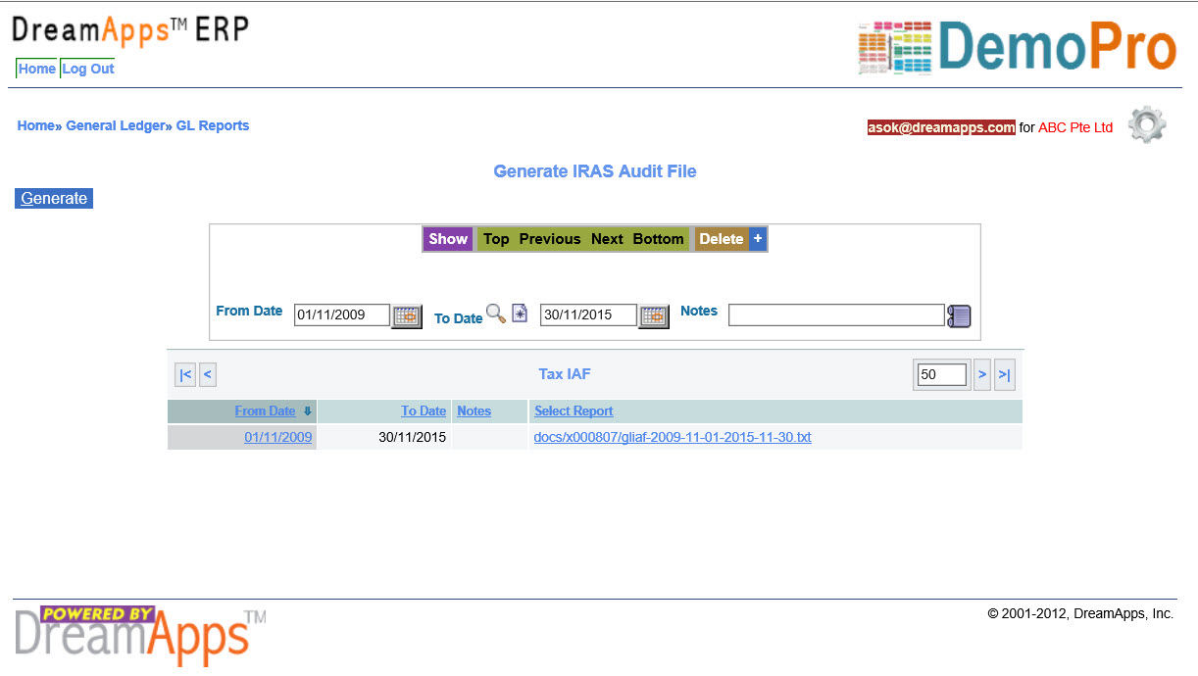Click the Tax IAF table title

[x=565, y=374]
